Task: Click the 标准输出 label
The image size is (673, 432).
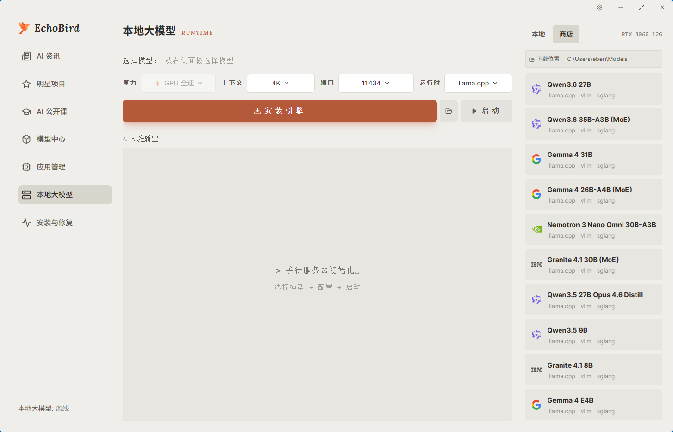Action: click(145, 139)
